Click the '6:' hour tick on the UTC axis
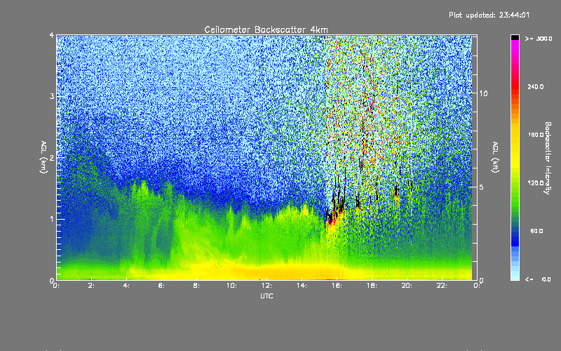Viewport: 561px width, 351px height. 162,286
